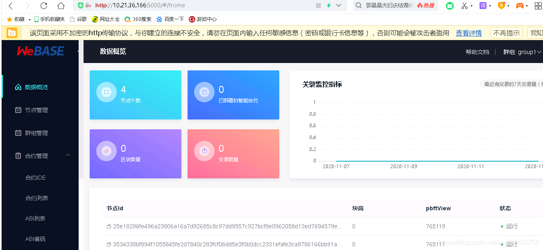
Task: Open the 360搜索 bookmark
Action: (x=138, y=19)
